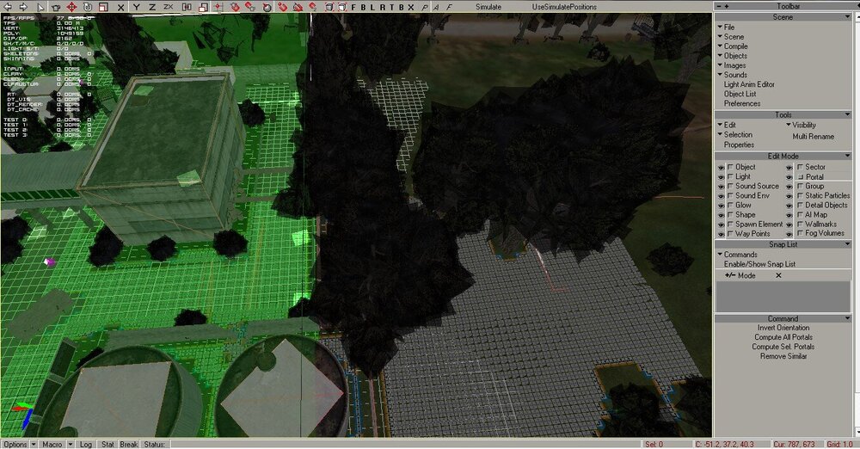Click Compute Sel. Portals

coord(783,347)
